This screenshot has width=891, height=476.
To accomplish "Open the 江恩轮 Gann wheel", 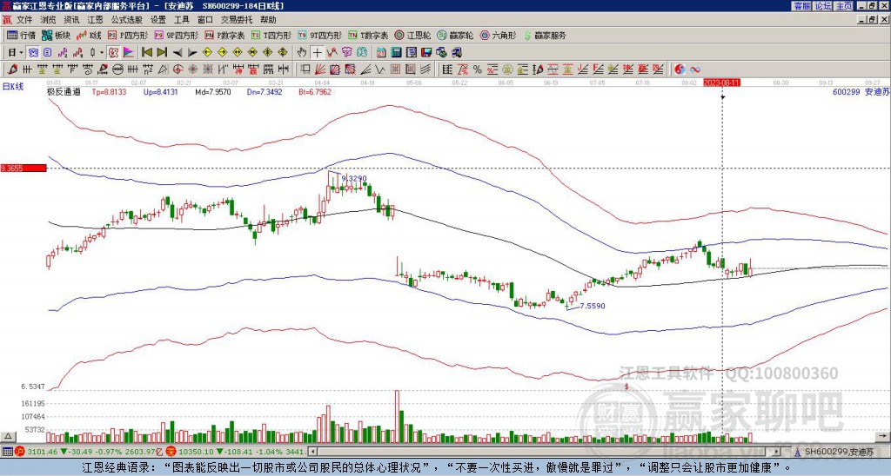I will pyautogui.click(x=412, y=35).
